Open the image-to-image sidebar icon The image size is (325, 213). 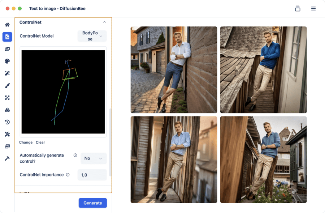tap(7, 49)
